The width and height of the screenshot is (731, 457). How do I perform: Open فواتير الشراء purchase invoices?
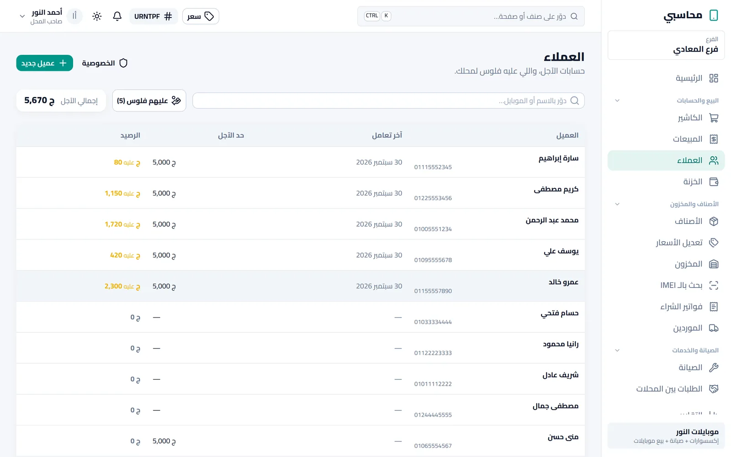pyautogui.click(x=666, y=307)
